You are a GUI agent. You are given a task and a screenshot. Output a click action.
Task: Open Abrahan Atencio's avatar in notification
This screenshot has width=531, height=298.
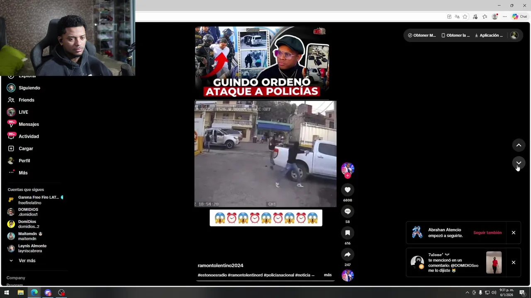pyautogui.click(x=417, y=232)
